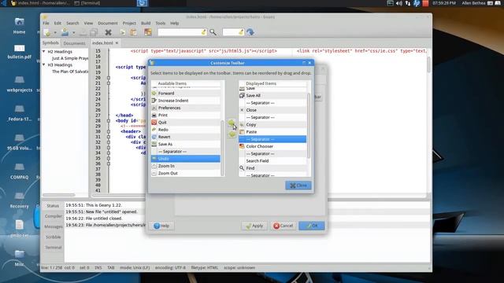Select highlighted Undo in Available Items

click(x=186, y=159)
